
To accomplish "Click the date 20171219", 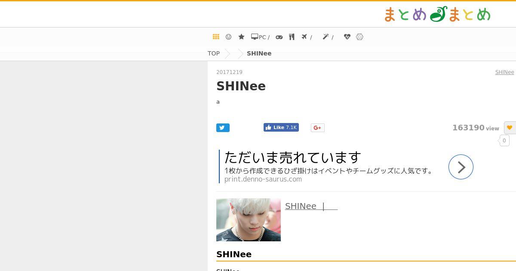I will pos(229,72).
